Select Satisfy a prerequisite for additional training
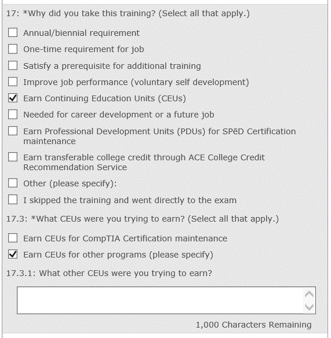Screen dimensions: 331x338 (13, 65)
